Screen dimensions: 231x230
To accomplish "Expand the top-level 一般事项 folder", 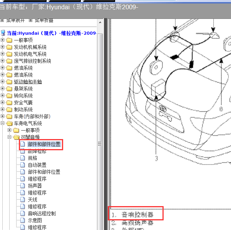I will coord(2,40).
